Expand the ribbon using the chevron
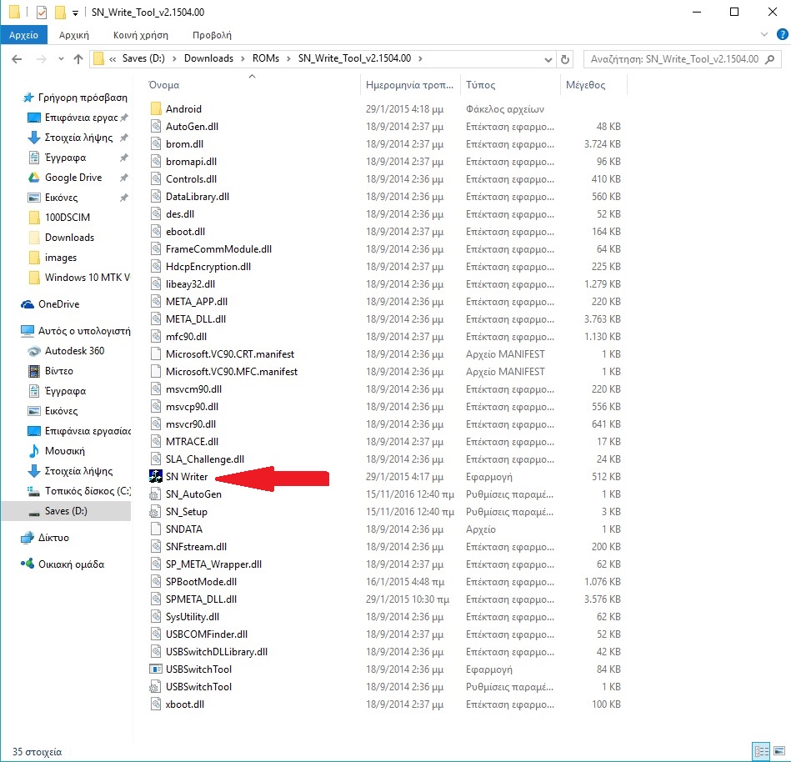The image size is (791, 762). click(764, 34)
